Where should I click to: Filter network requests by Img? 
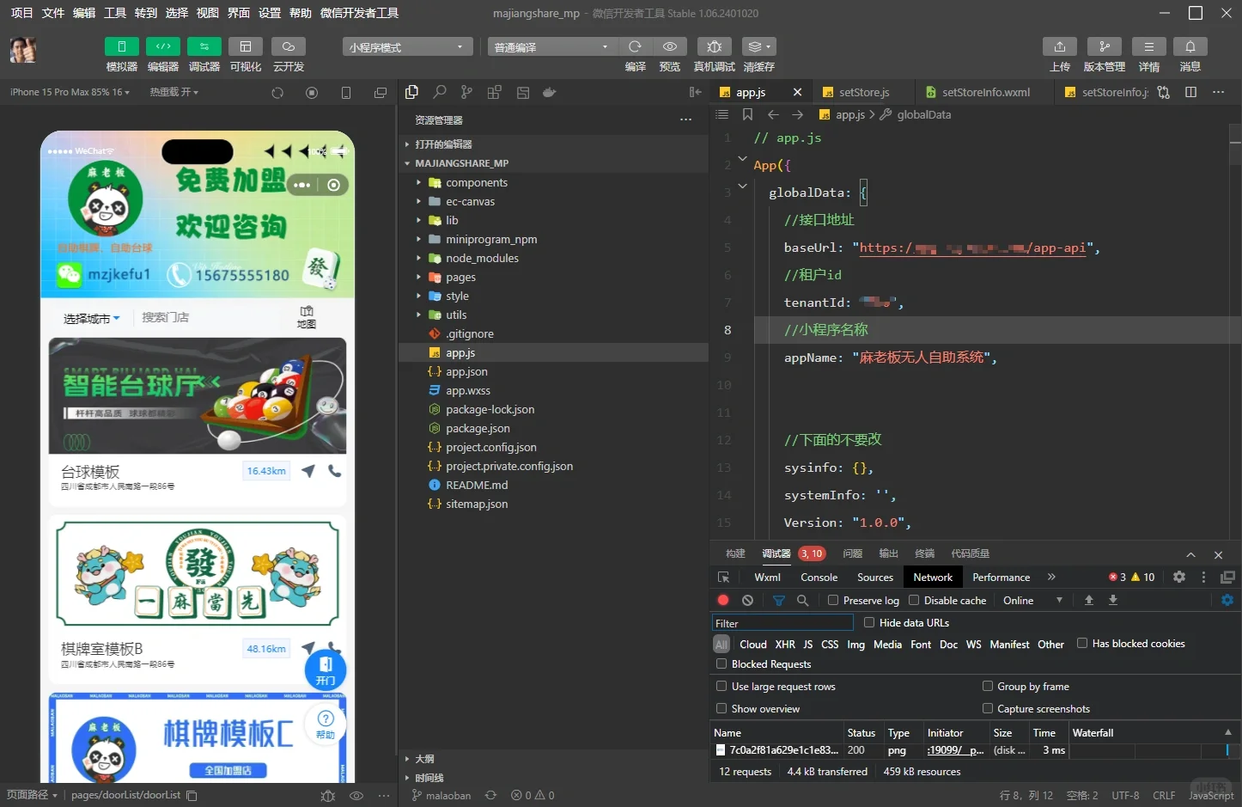point(855,645)
